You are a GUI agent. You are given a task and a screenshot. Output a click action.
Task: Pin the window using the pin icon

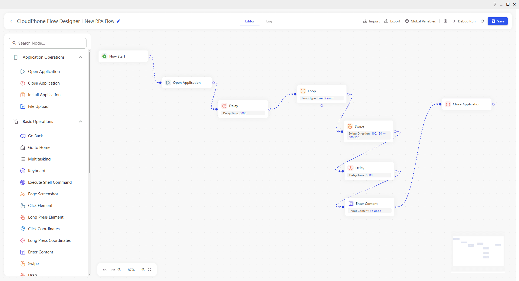[495, 4]
